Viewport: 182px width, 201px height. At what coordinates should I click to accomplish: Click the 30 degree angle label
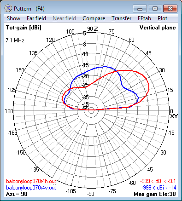pyautogui.click(x=162, y=70)
